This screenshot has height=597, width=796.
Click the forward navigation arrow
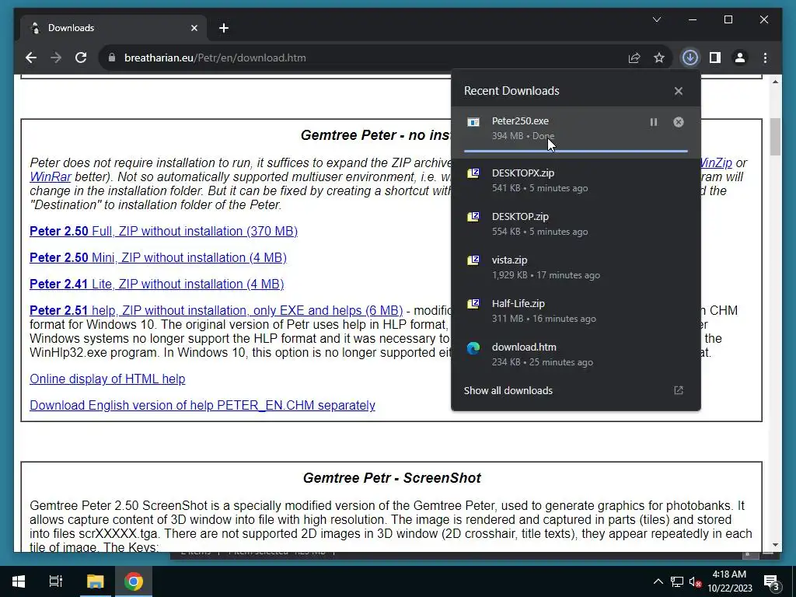point(56,58)
